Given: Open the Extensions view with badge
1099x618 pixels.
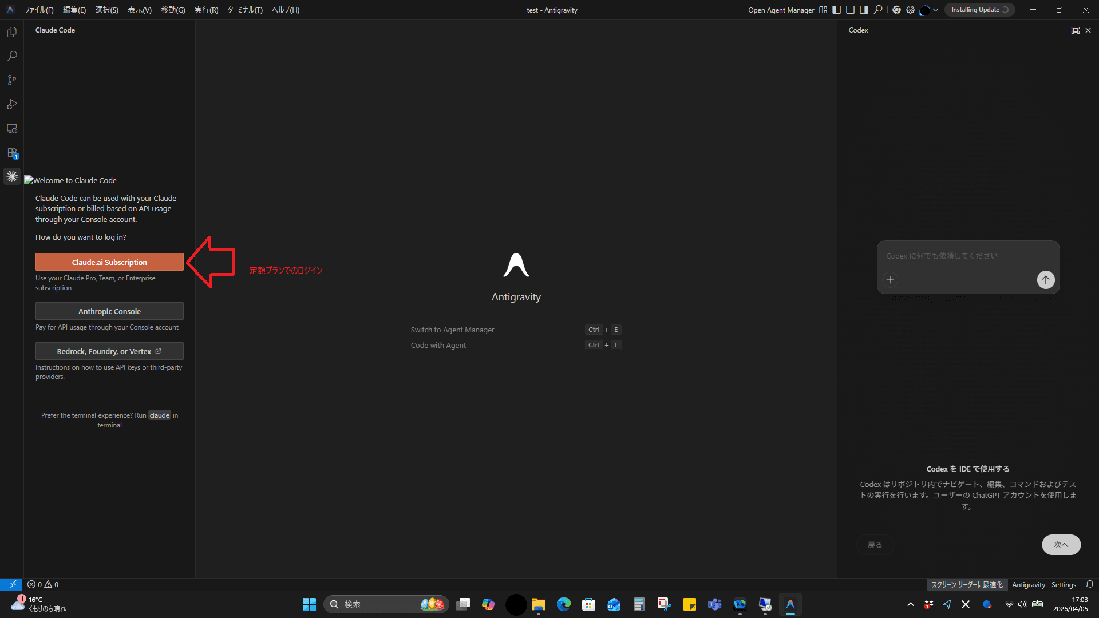Looking at the screenshot, I should click(x=11, y=153).
